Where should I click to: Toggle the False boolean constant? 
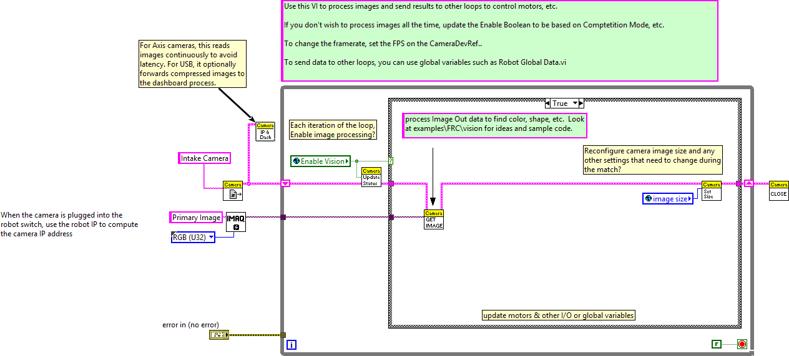tap(716, 344)
